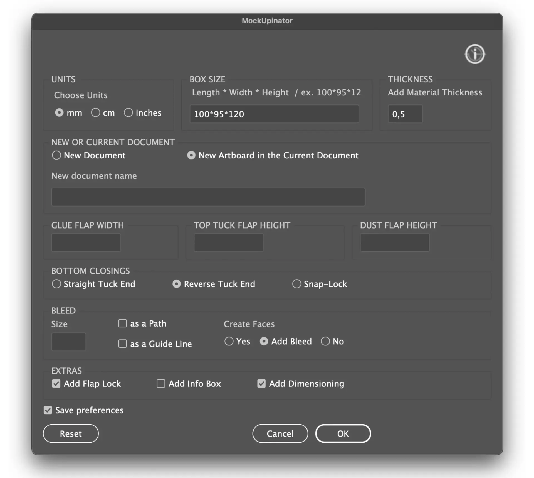Click the Box Size input field

click(274, 114)
